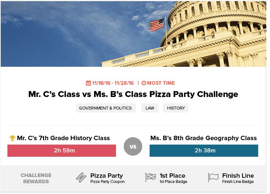Screen dimensions: 270x194
Task: Click the Pizza Party coupon ticket icon
Action: pyautogui.click(x=81, y=177)
